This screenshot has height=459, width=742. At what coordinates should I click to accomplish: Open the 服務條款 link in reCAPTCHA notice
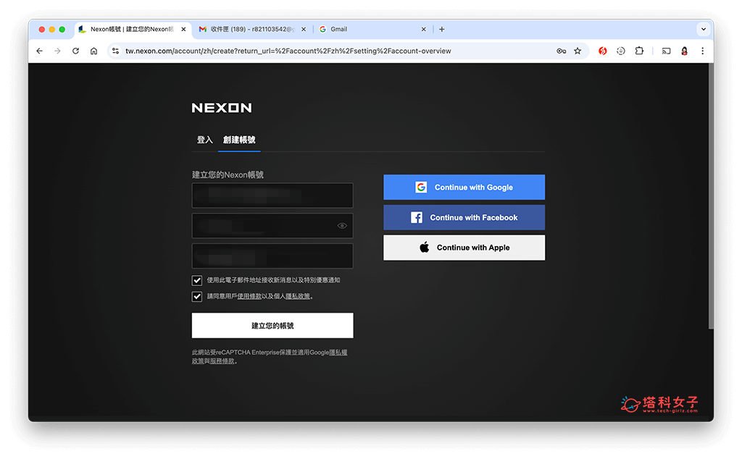(x=222, y=361)
